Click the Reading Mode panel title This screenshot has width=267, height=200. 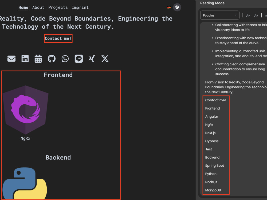coord(212,3)
